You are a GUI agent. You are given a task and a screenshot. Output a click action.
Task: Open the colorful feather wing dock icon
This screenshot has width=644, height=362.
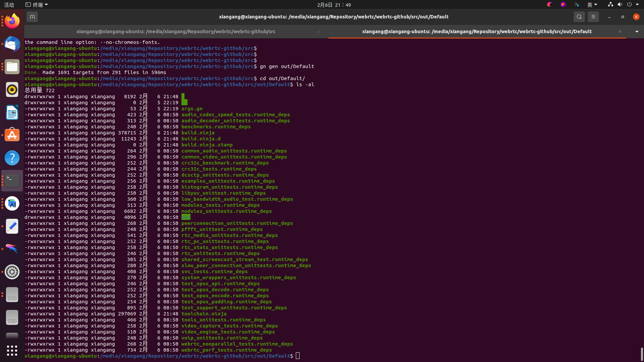tap(12, 249)
